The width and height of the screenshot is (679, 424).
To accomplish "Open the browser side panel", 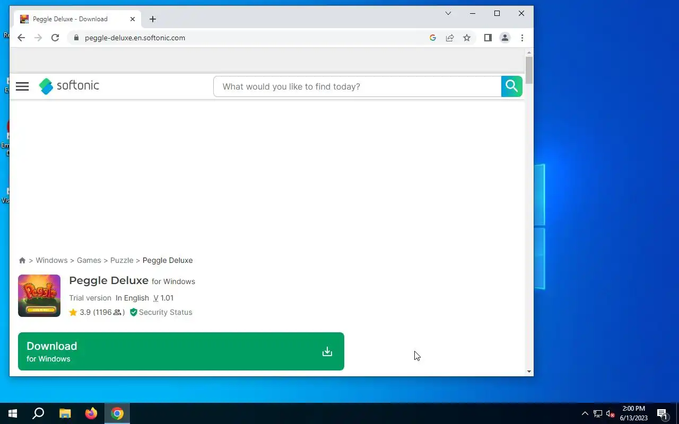I will (488, 38).
